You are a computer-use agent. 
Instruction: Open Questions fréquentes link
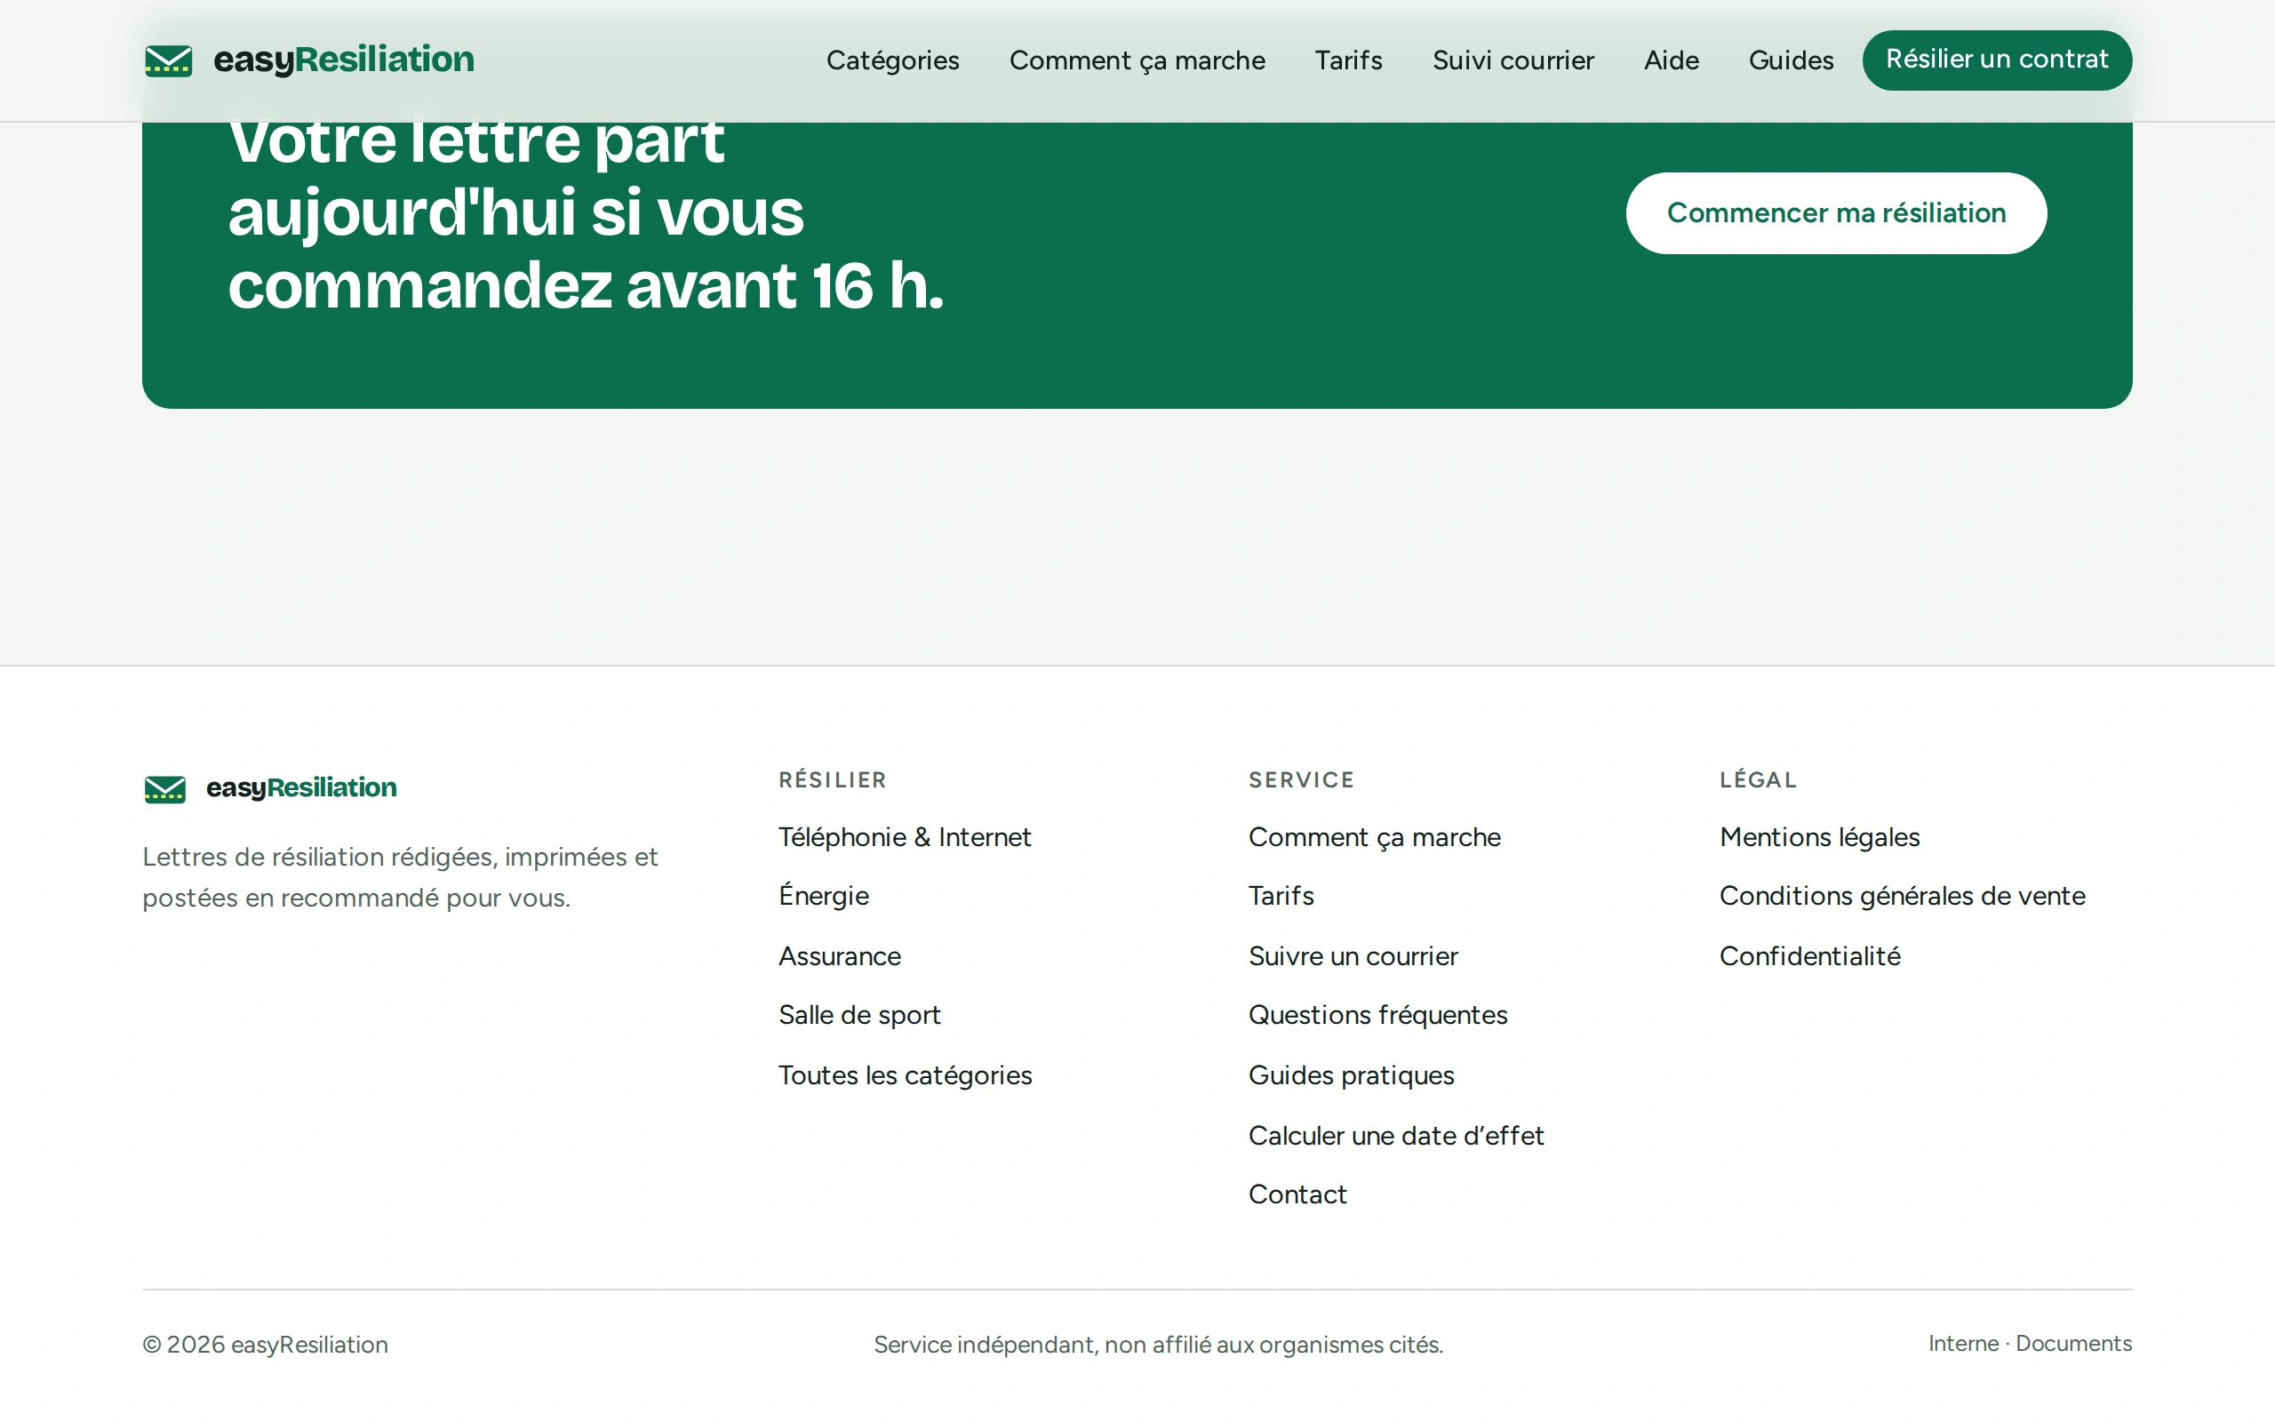[x=1377, y=1016]
